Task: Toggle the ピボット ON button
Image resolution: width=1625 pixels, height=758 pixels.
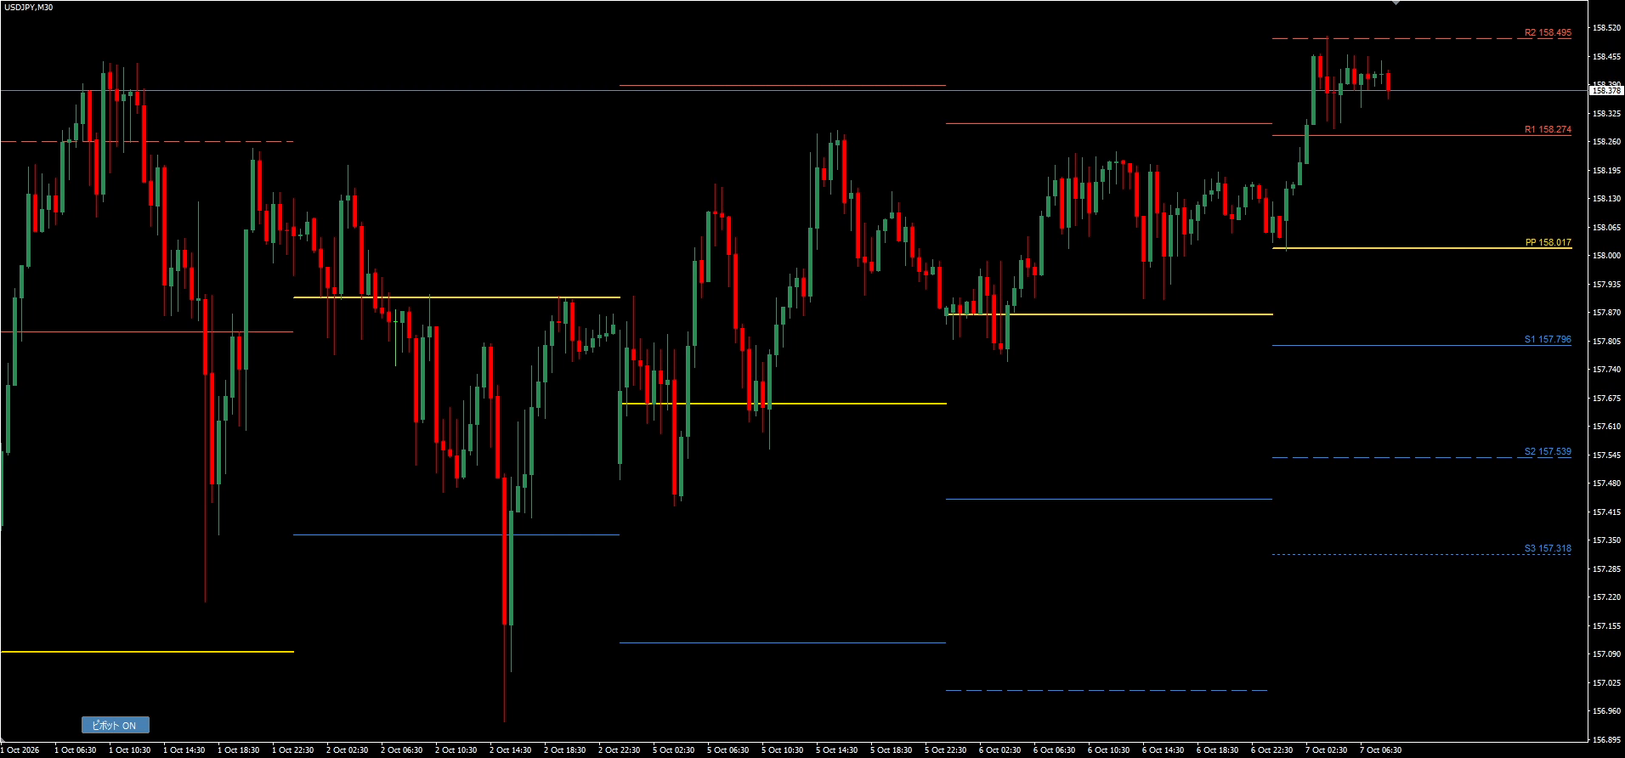Action: 116,725
